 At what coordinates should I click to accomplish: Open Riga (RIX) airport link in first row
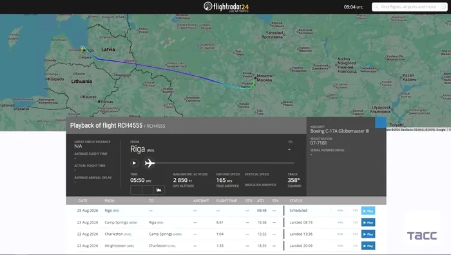[x=112, y=211]
